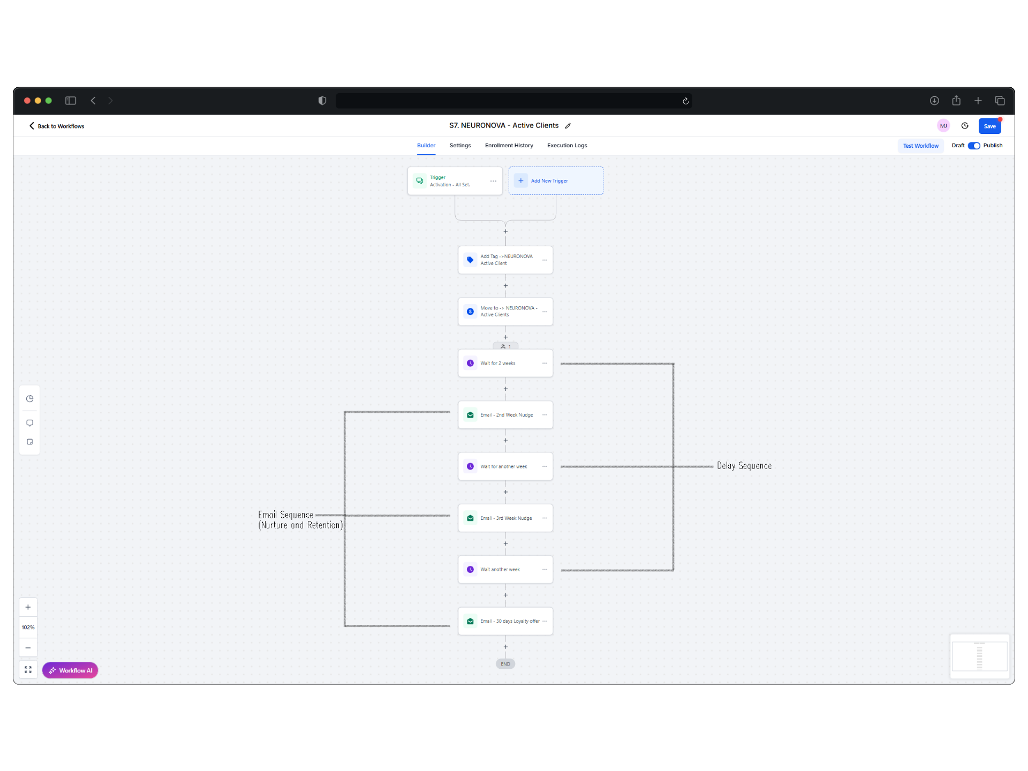Click the END node
Viewport: 1028px width, 771px height.
tap(505, 664)
